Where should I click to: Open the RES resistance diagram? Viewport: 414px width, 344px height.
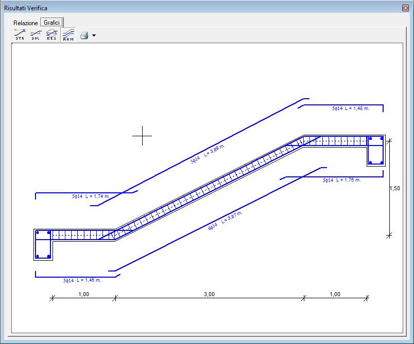51,34
